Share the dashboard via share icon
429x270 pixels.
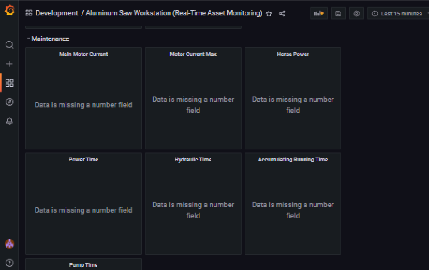[x=282, y=14]
